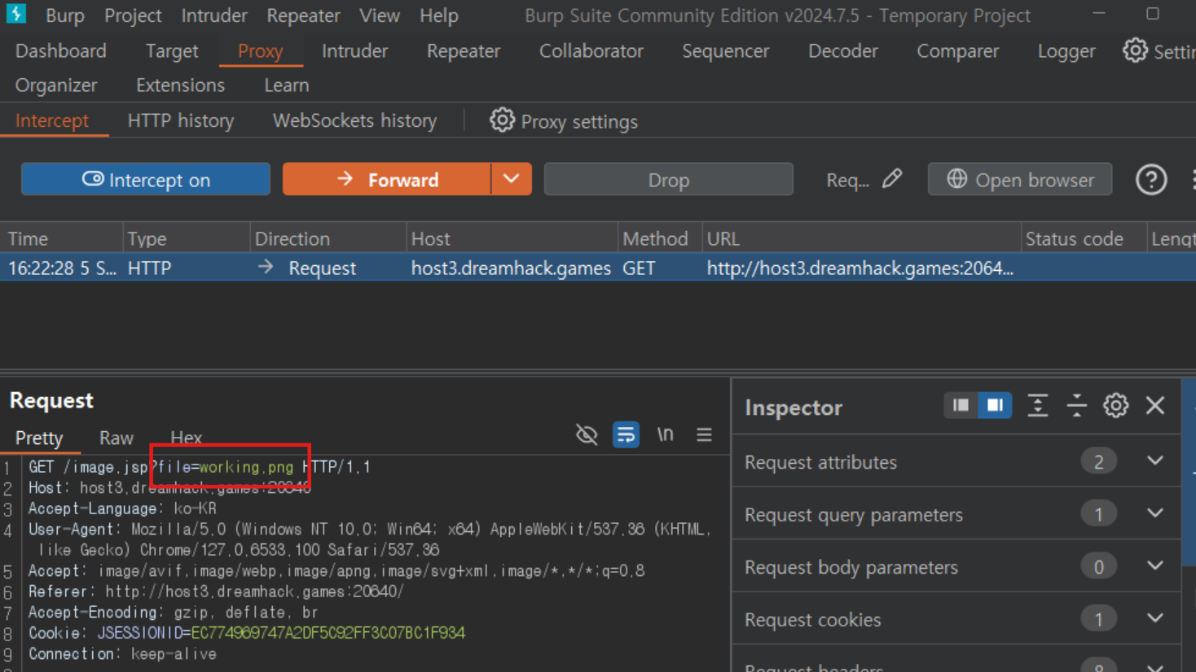This screenshot has height=672, width=1196.
Task: Open the Sequencer tab
Action: tap(725, 50)
